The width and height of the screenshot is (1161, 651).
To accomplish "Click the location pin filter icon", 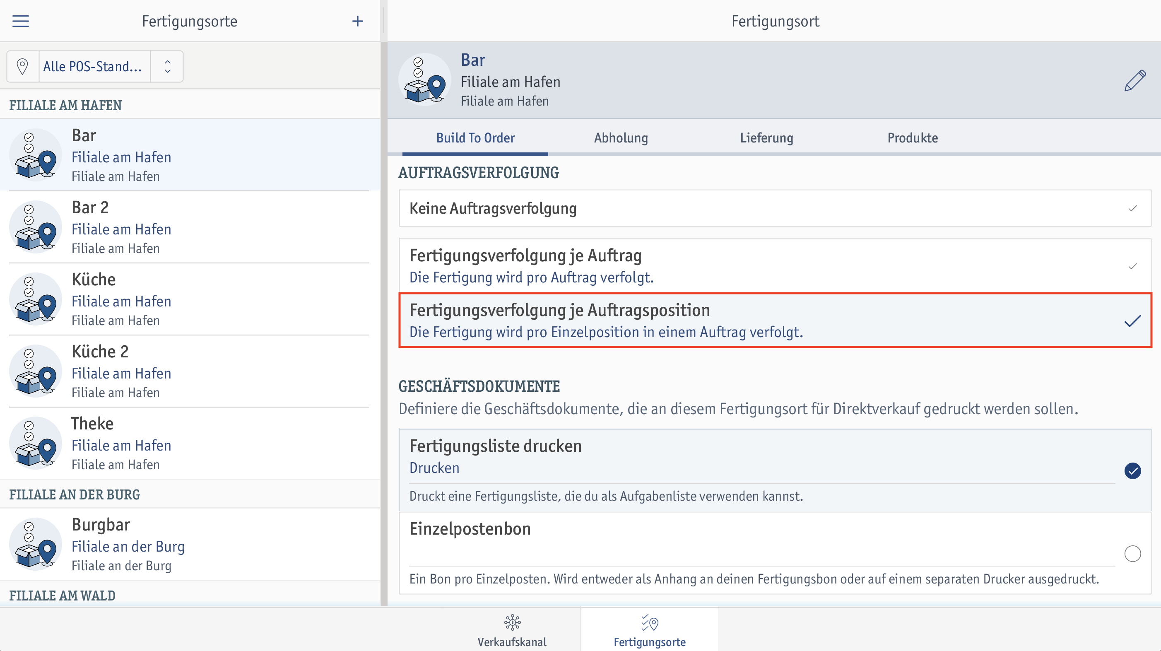I will pyautogui.click(x=22, y=66).
